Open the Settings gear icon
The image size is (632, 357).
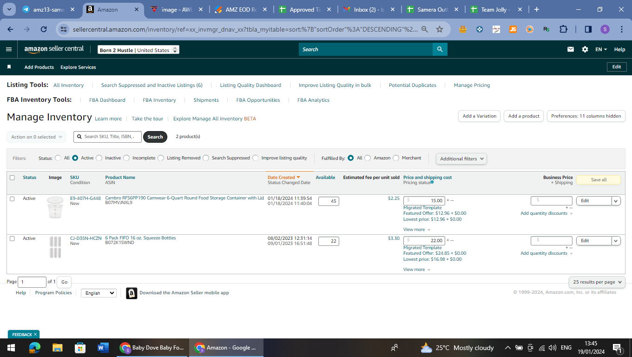click(x=585, y=49)
